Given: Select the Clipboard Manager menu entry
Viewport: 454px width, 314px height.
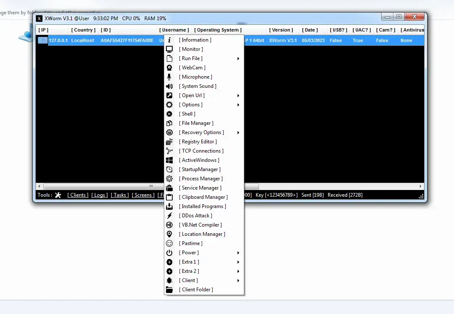Looking at the screenshot, I should (x=203, y=197).
